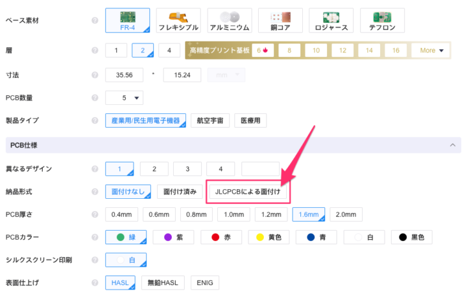The height and width of the screenshot is (296, 467).
Task: Collapse the PCB仕様 section
Action: coord(453,146)
